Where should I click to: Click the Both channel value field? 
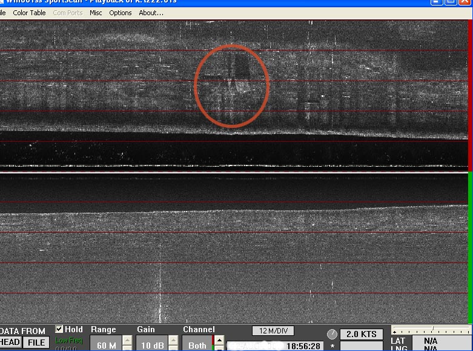pyautogui.click(x=197, y=345)
